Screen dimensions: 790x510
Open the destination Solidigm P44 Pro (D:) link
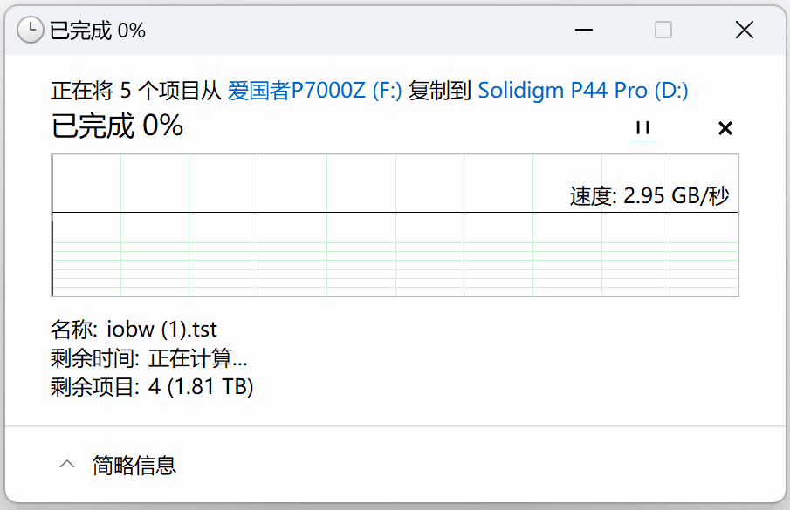(583, 90)
